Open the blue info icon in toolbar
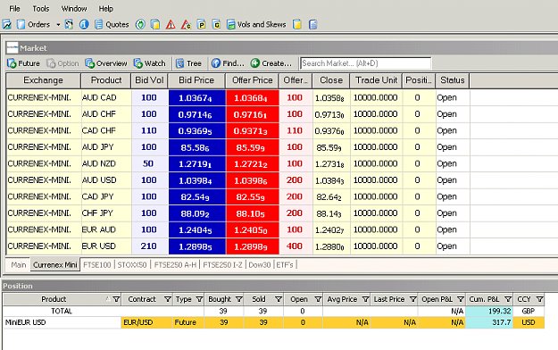 point(84,25)
